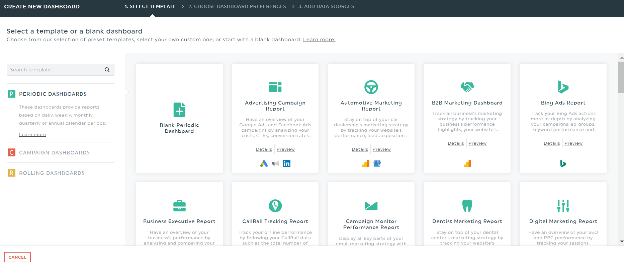Click the Digital Marketing sliders icon
This screenshot has width=624, height=266.
(x=563, y=206)
